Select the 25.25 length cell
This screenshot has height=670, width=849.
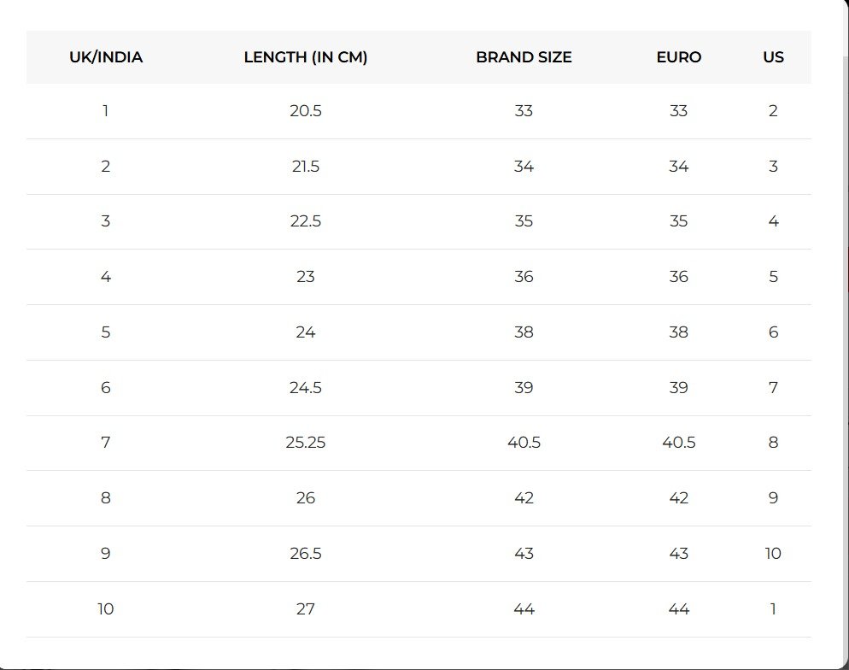click(x=306, y=443)
